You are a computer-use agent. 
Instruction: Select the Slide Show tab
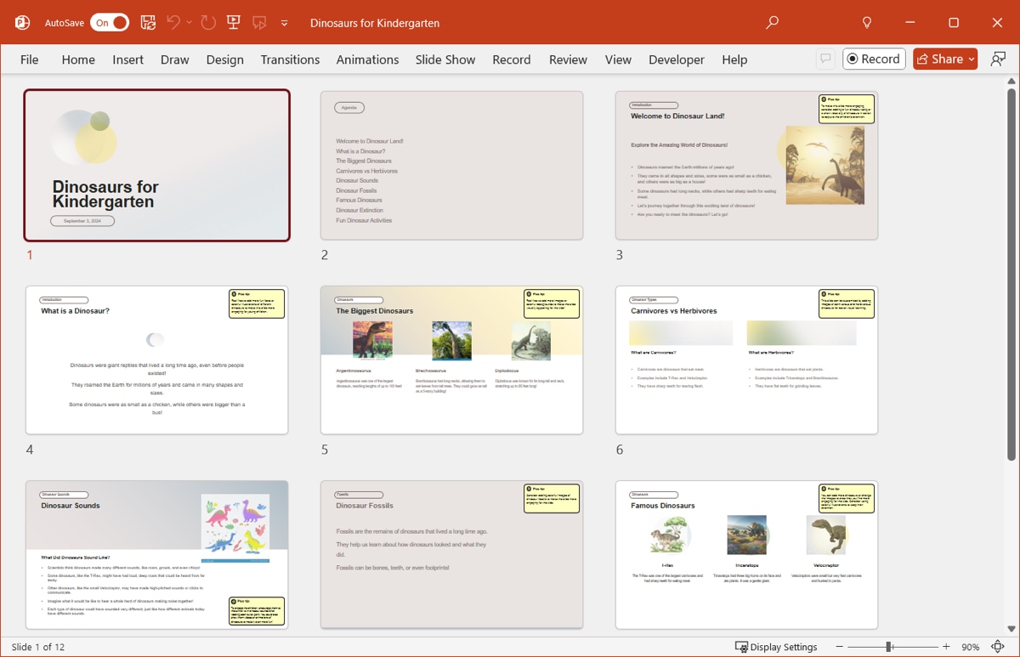(x=445, y=59)
